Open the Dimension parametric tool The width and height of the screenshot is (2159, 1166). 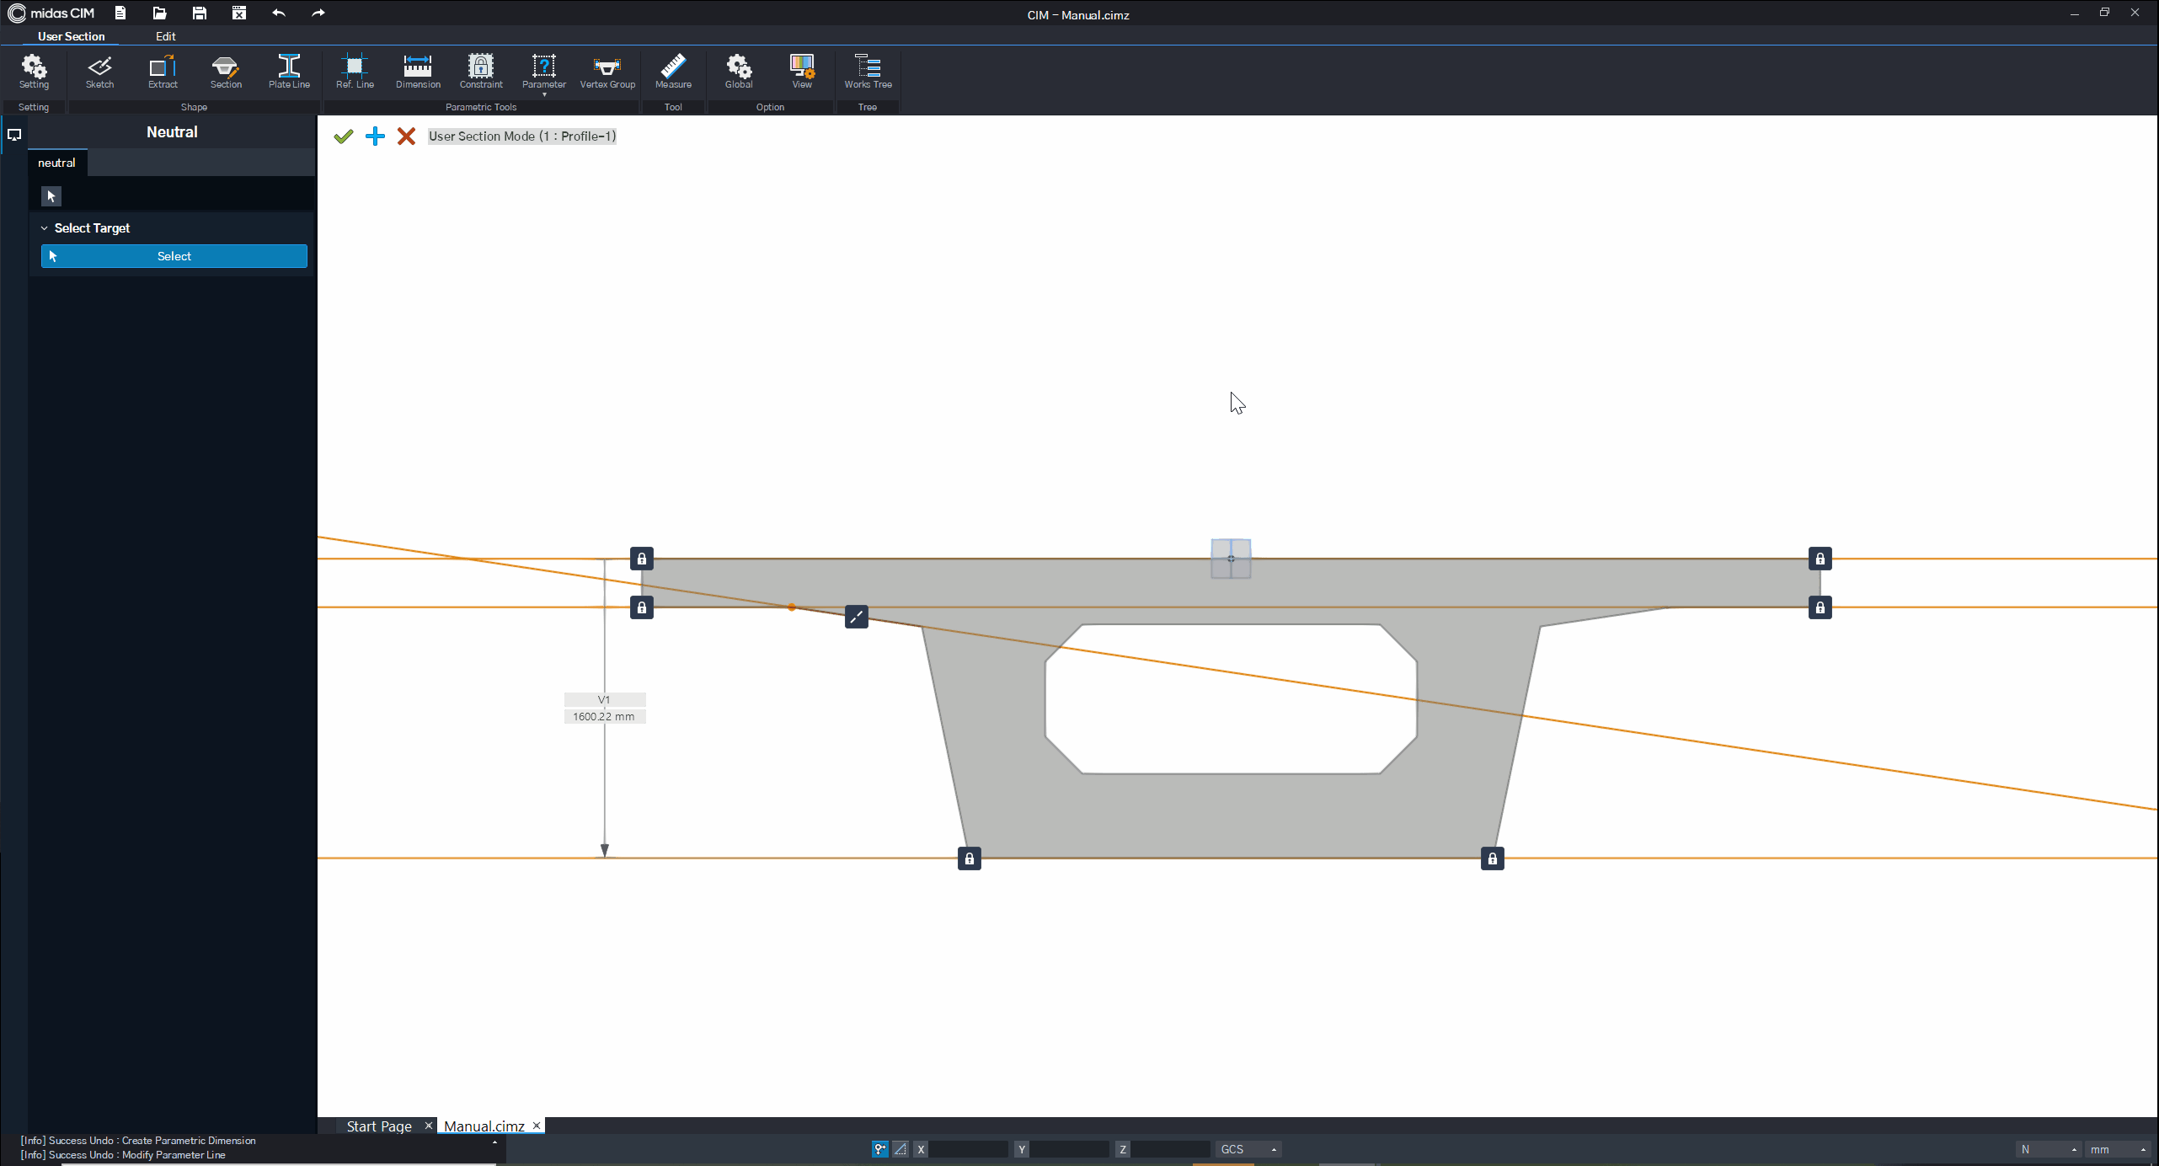click(x=418, y=72)
